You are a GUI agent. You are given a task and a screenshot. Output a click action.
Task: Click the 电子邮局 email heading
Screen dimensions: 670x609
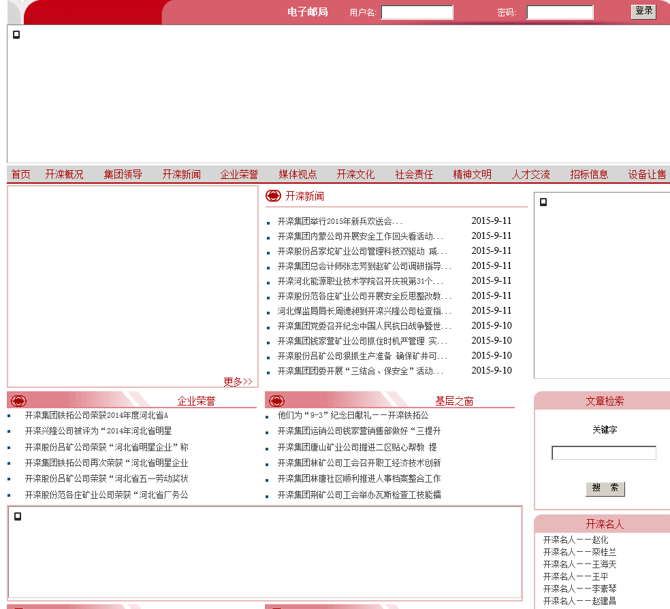[x=308, y=12]
